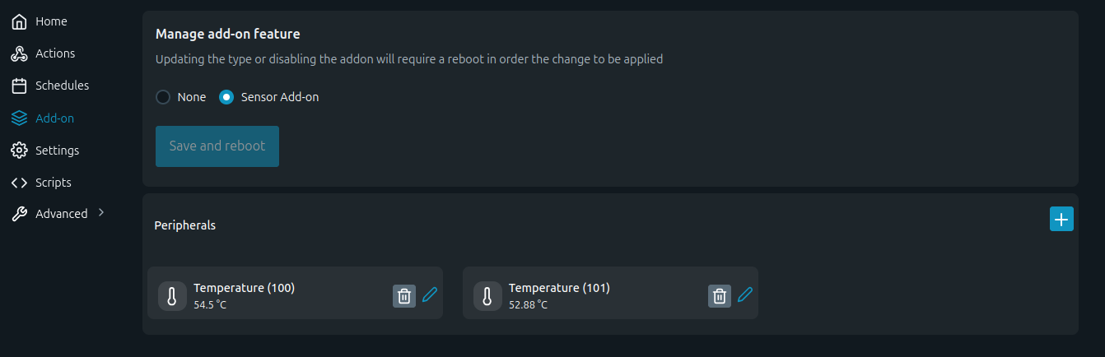The image size is (1105, 357).
Task: Click thermometer icon of Temperature (100)
Action: pos(172,296)
